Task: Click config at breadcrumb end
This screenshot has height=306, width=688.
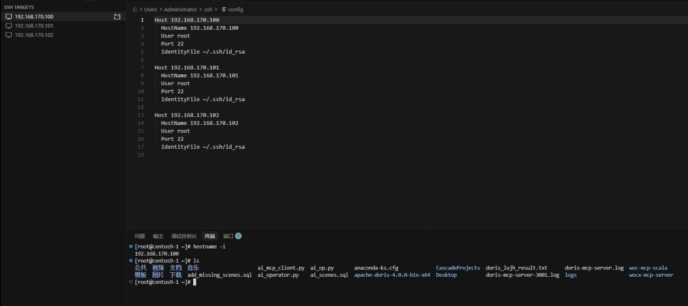Action: 236,9
